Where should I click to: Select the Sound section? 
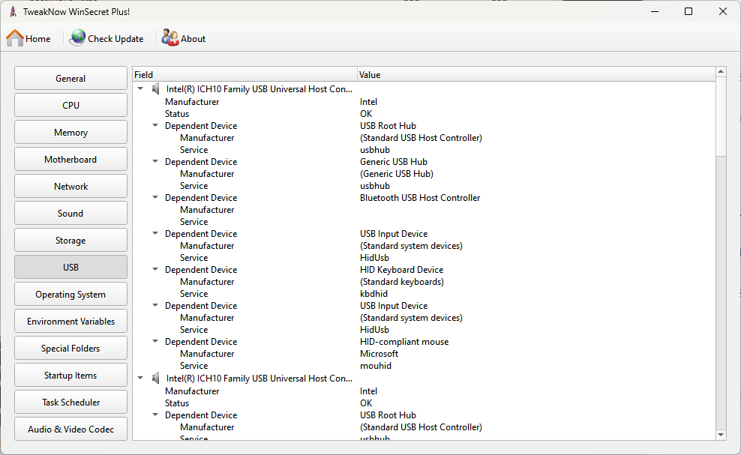point(71,213)
